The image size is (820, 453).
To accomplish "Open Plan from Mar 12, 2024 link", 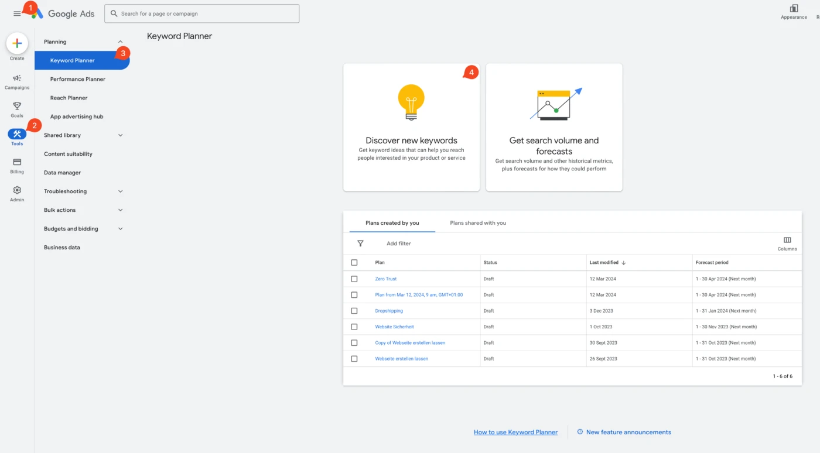I will (419, 295).
